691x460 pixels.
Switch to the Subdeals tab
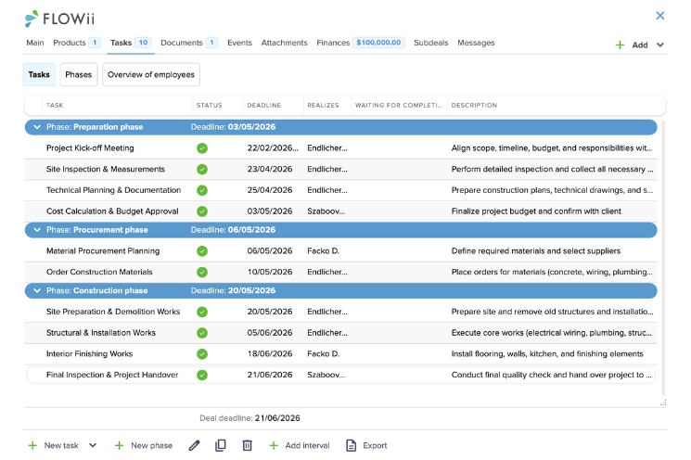click(x=431, y=43)
